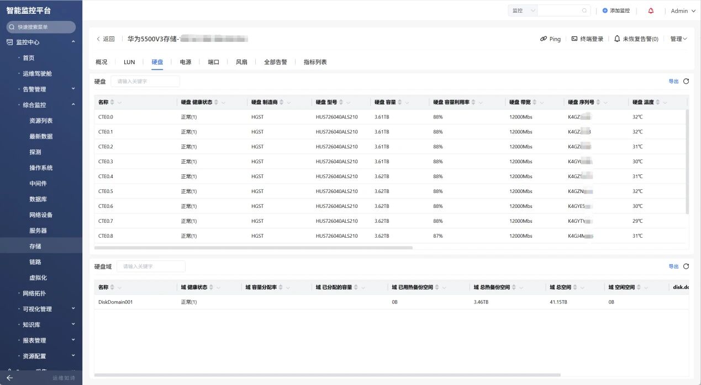Click the search magnifier in top bar

[584, 10]
